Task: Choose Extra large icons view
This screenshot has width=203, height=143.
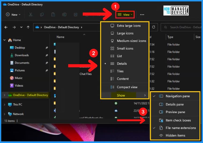Action: (125, 26)
